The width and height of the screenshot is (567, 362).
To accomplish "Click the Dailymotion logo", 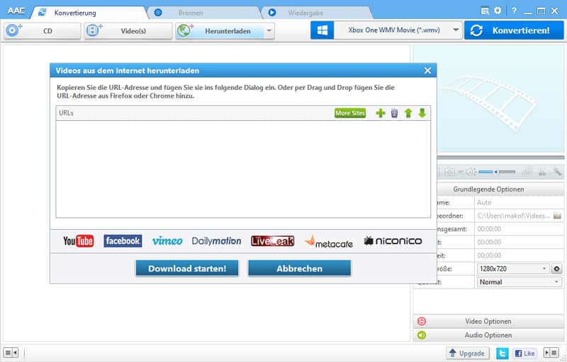I will (216, 241).
